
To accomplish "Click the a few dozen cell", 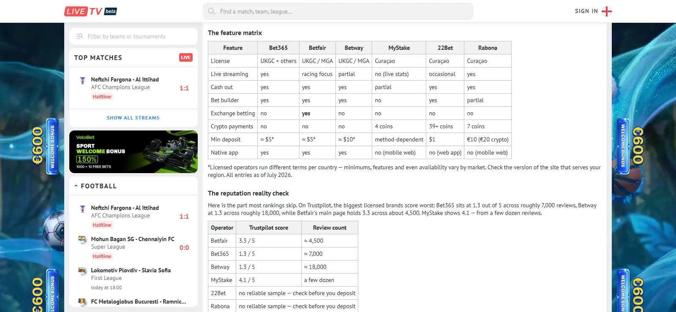I will [x=330, y=280].
